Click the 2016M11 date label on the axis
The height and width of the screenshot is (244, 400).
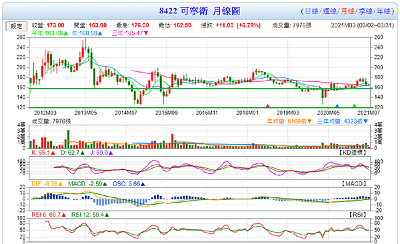(207, 113)
